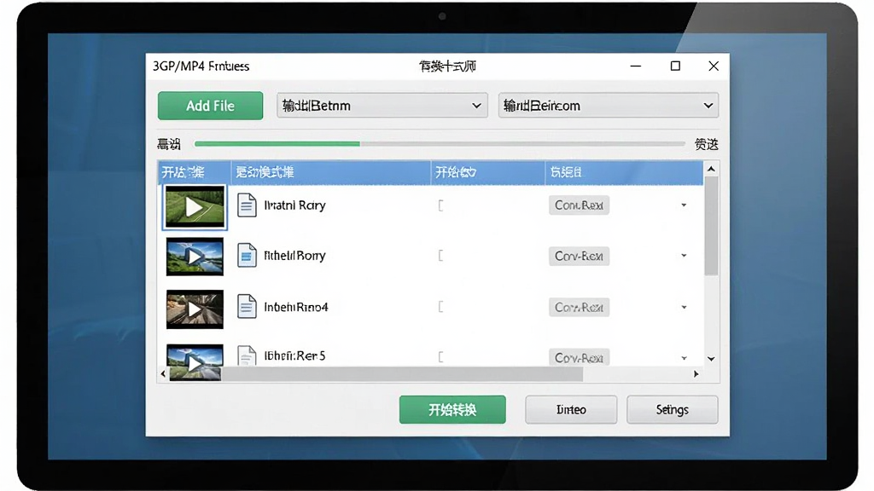Viewport: 874px width, 491px height.
Task: Click the Conv-Rext button in the Rino4 row
Action: (579, 307)
